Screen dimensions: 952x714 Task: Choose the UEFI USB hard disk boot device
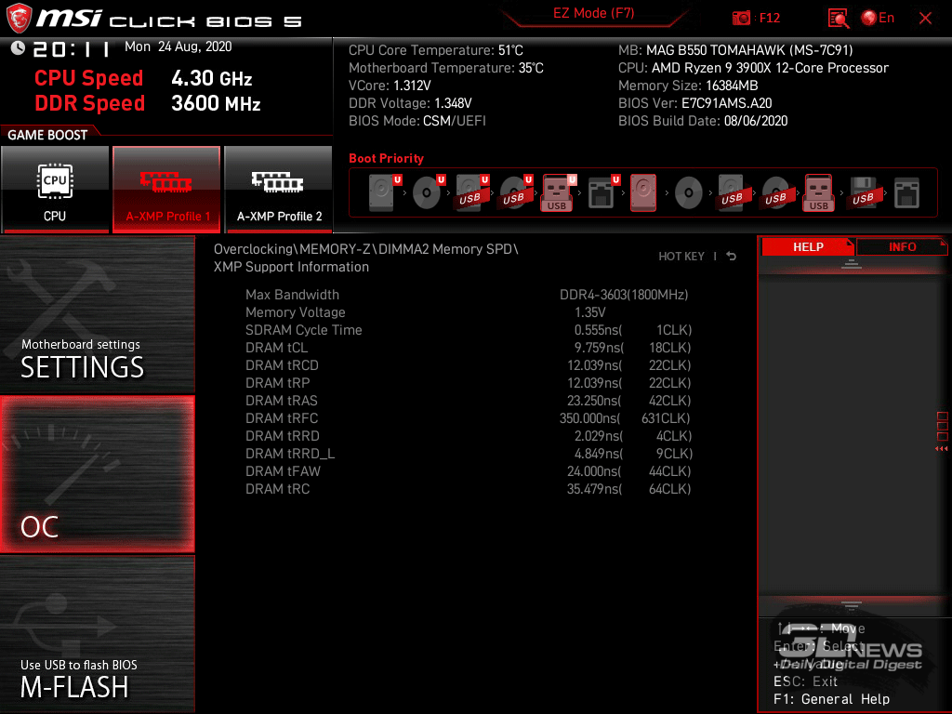click(471, 192)
